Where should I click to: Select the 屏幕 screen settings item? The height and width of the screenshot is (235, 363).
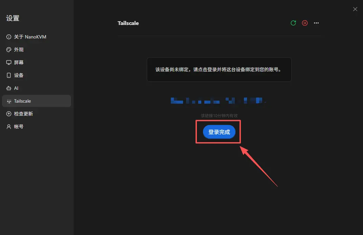pyautogui.click(x=36, y=62)
